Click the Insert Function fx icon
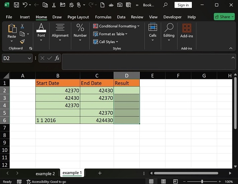238x184 pixels. pyautogui.click(x=57, y=58)
